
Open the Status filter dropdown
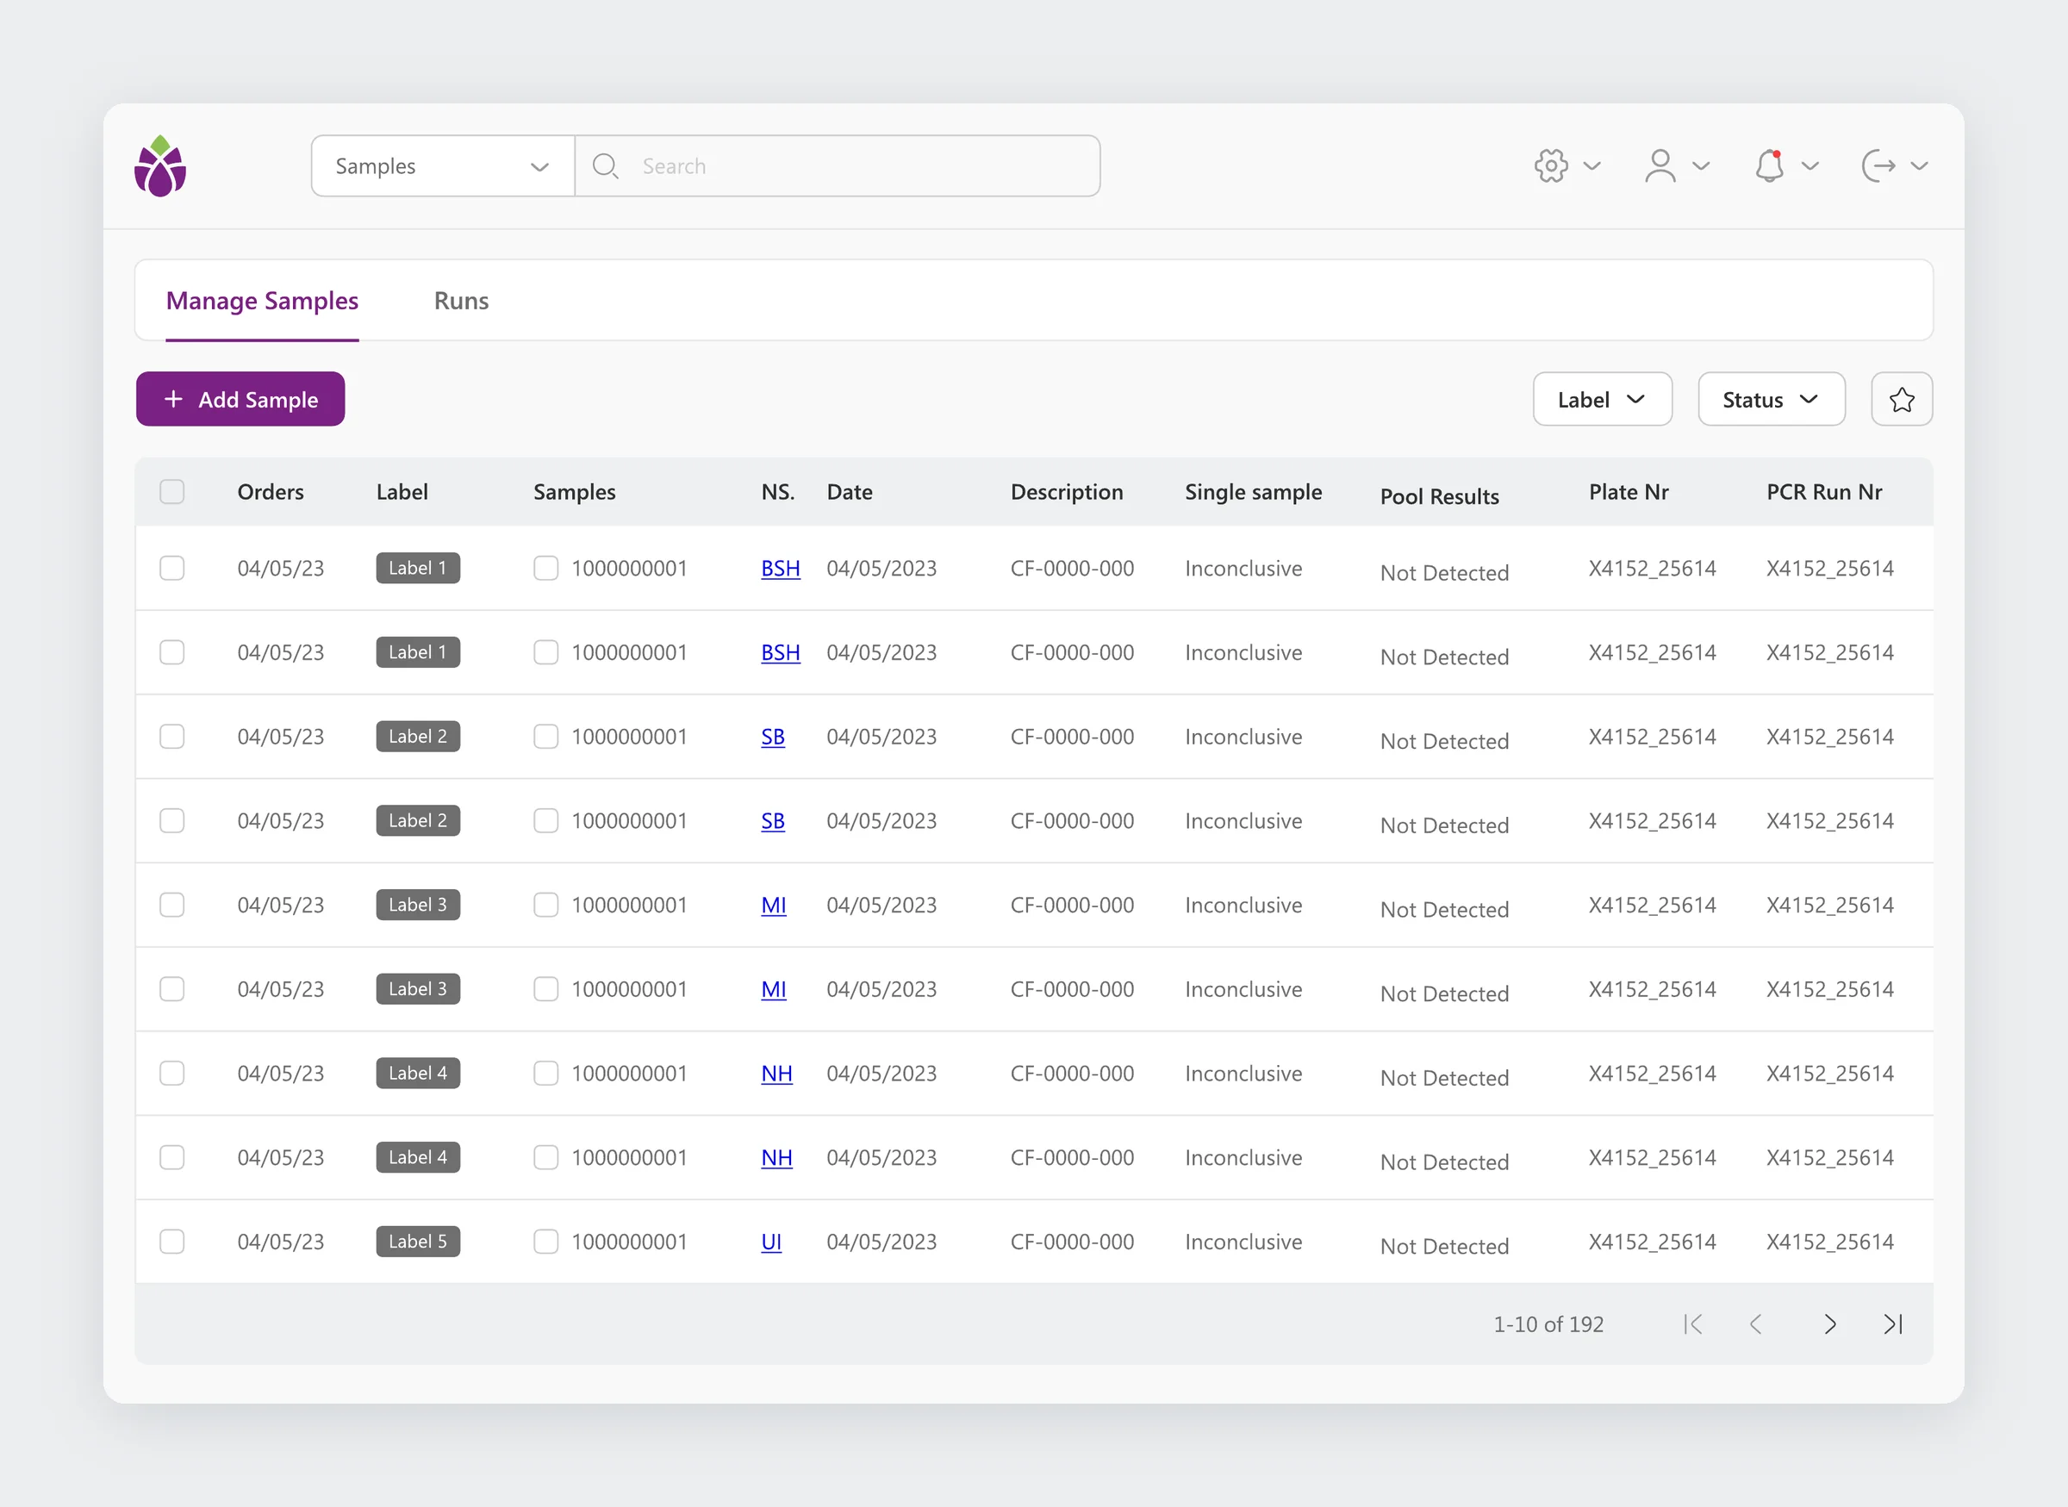click(1772, 400)
